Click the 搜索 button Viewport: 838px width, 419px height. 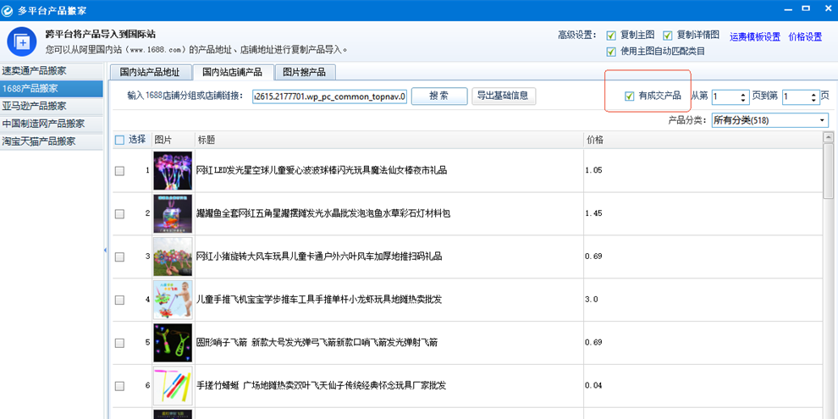point(438,96)
